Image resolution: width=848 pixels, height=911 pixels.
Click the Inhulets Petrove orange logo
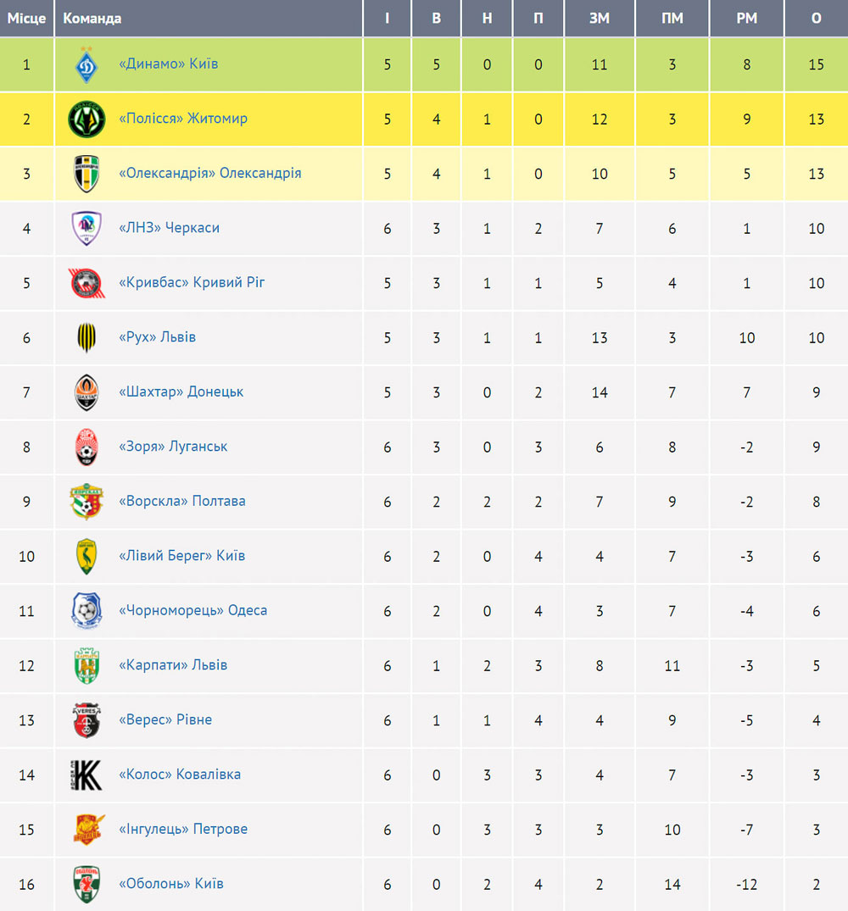click(88, 829)
